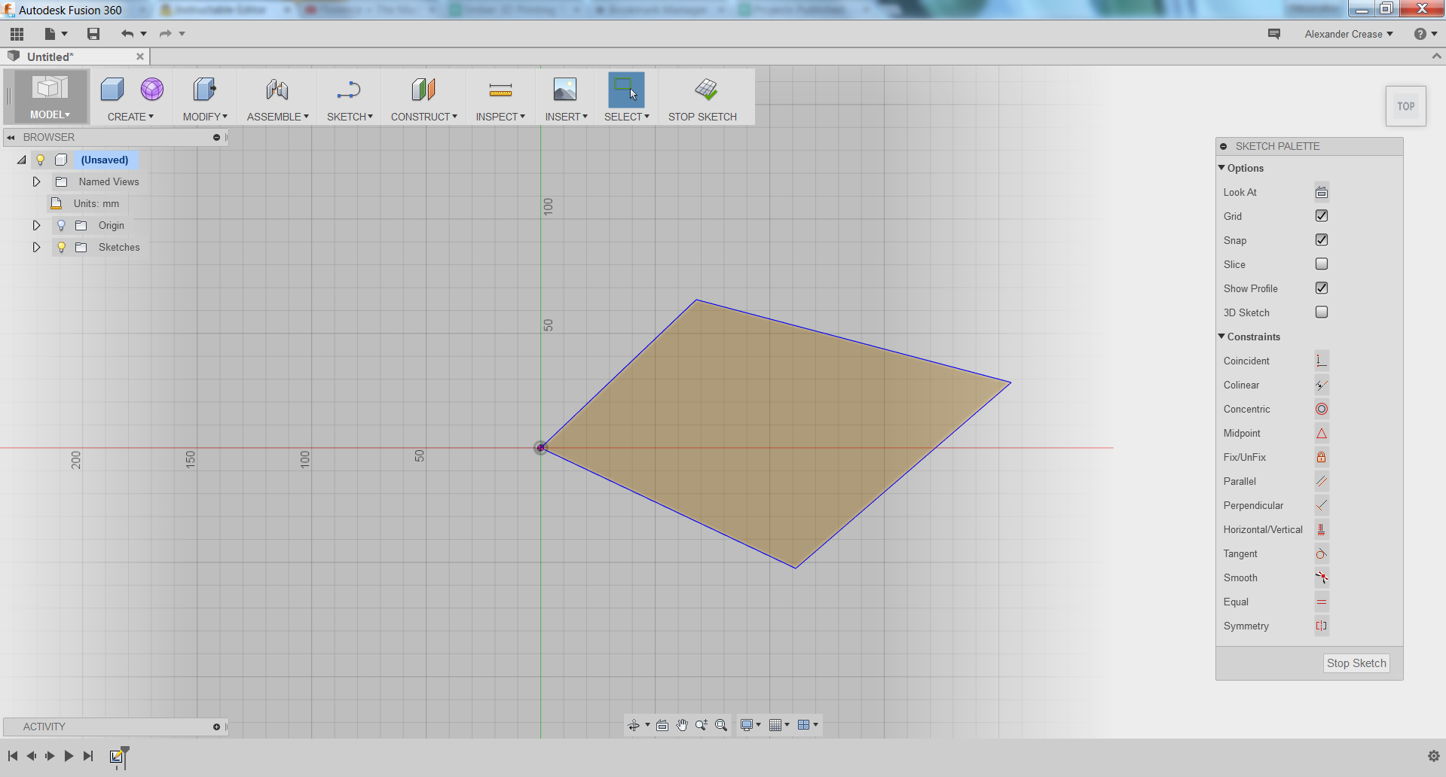Expand the Named Views tree node
Image resolution: width=1446 pixels, height=777 pixels.
36,181
